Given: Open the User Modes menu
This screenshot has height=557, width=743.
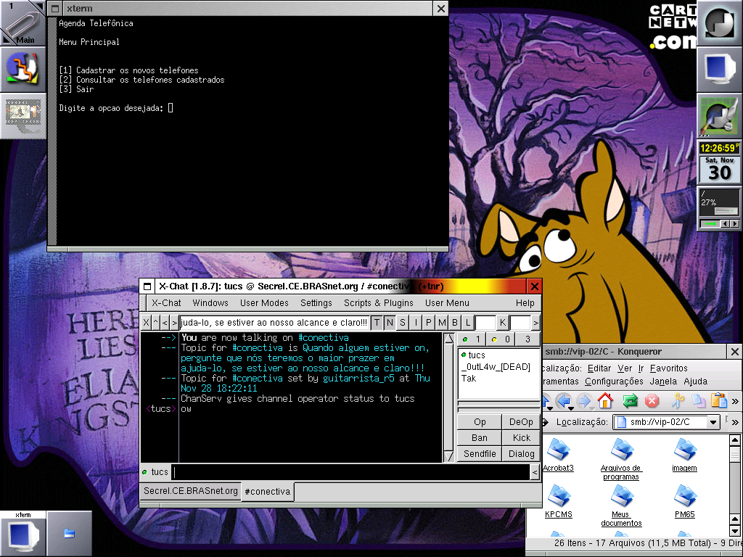Looking at the screenshot, I should [264, 302].
